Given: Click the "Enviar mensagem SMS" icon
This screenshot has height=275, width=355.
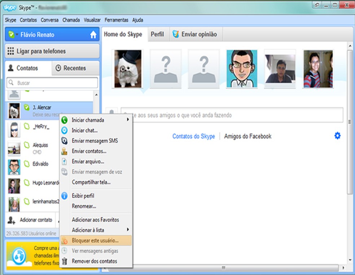Looking at the screenshot, I should point(65,141).
